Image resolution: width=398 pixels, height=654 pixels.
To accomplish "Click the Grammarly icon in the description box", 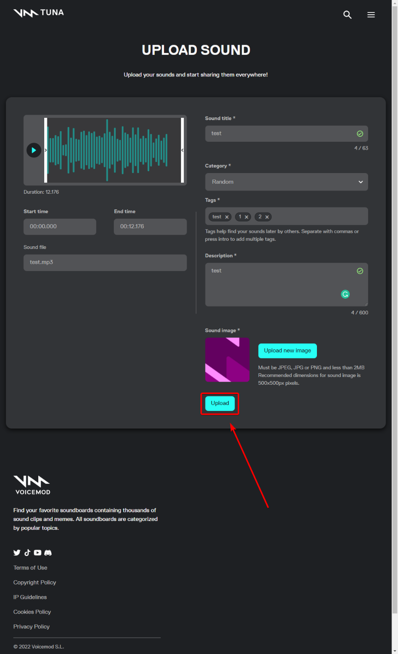I will tap(345, 294).
